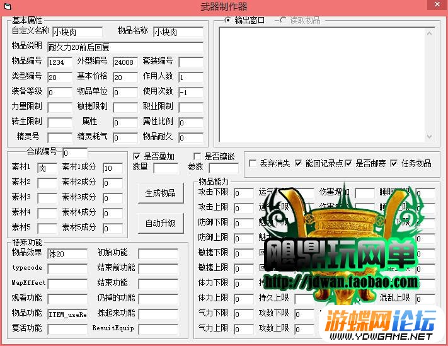Click the app icon in title bar
This screenshot has width=448, height=346.
tap(8, 6)
